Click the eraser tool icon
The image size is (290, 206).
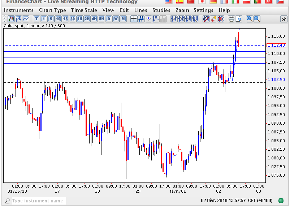tap(213, 19)
